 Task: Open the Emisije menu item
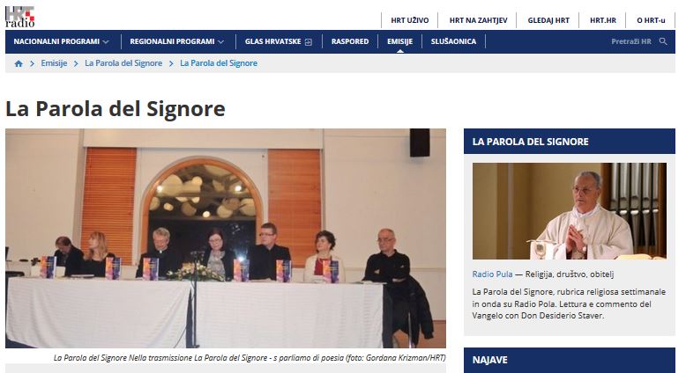point(400,41)
